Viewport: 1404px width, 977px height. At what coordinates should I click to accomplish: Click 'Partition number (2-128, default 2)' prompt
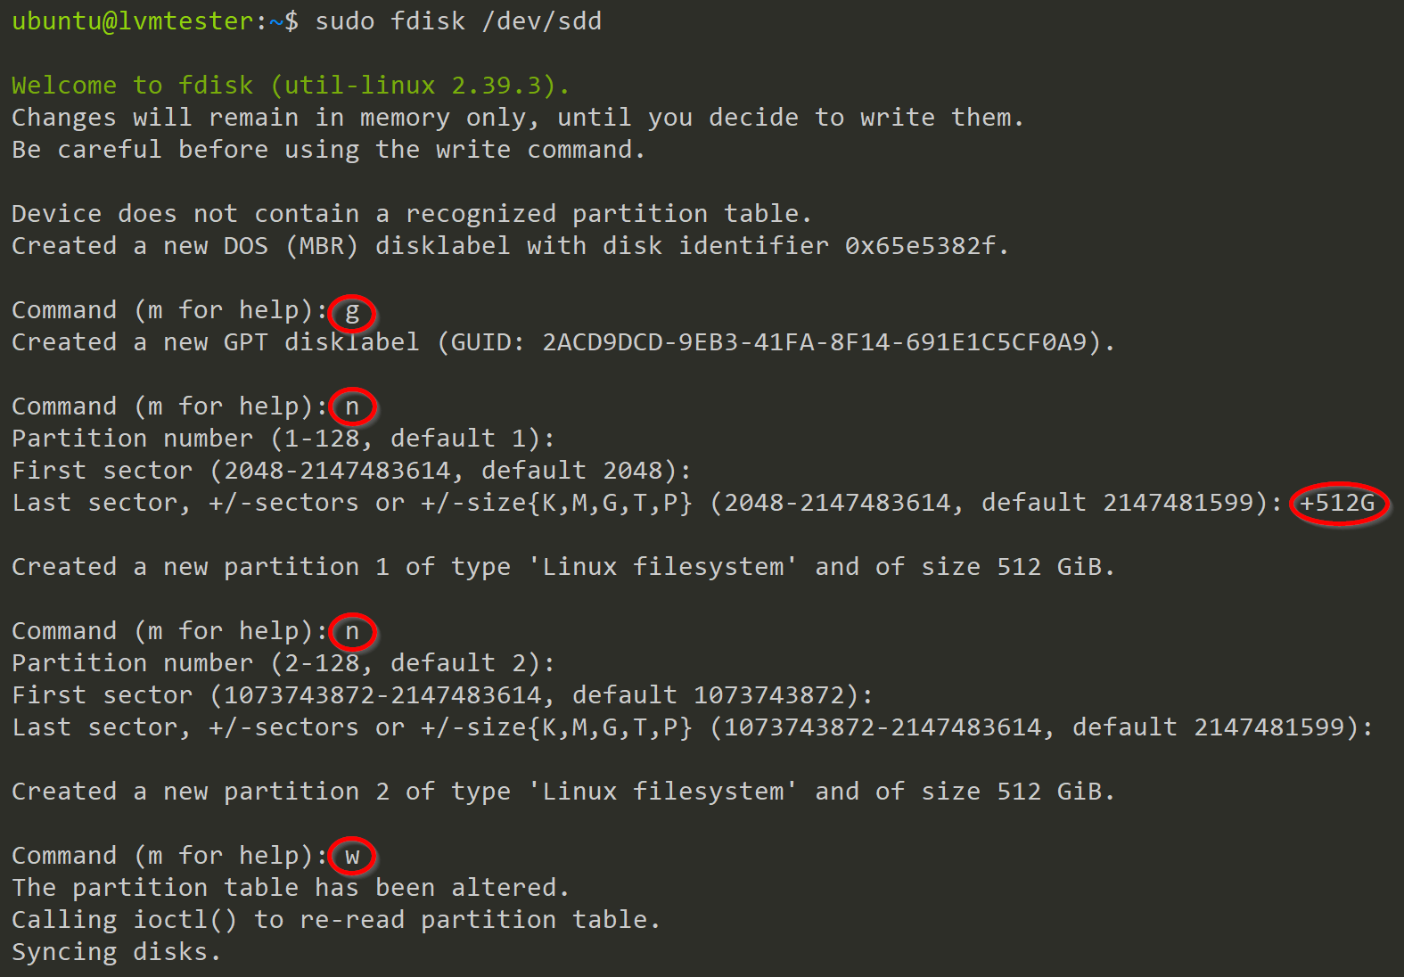283,663
